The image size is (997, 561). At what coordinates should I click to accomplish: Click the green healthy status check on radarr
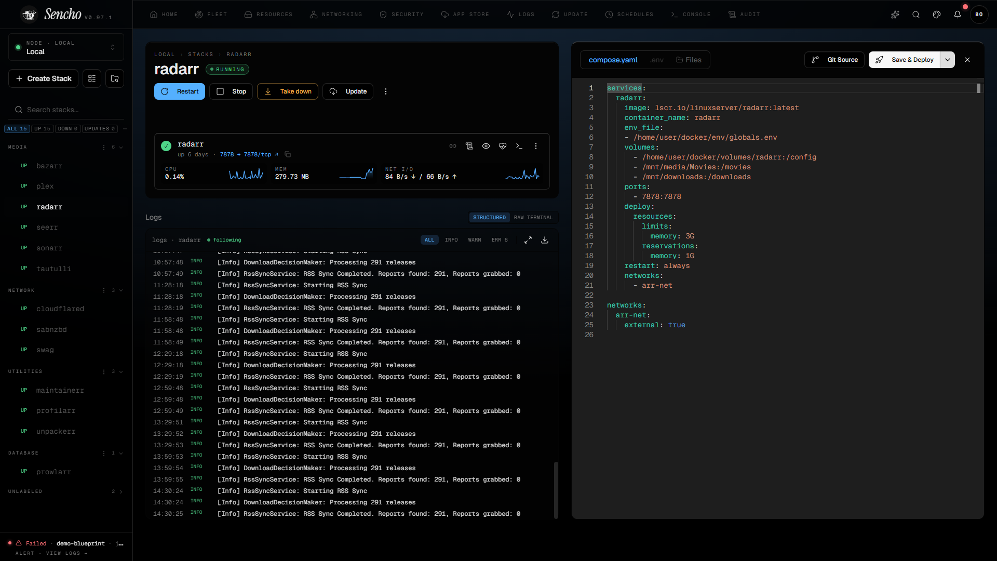pyautogui.click(x=166, y=146)
